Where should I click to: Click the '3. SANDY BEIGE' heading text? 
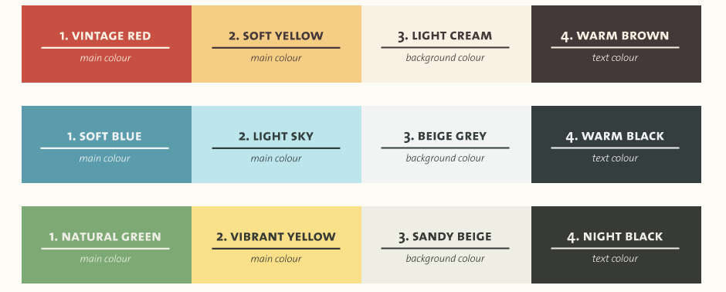tap(445, 237)
